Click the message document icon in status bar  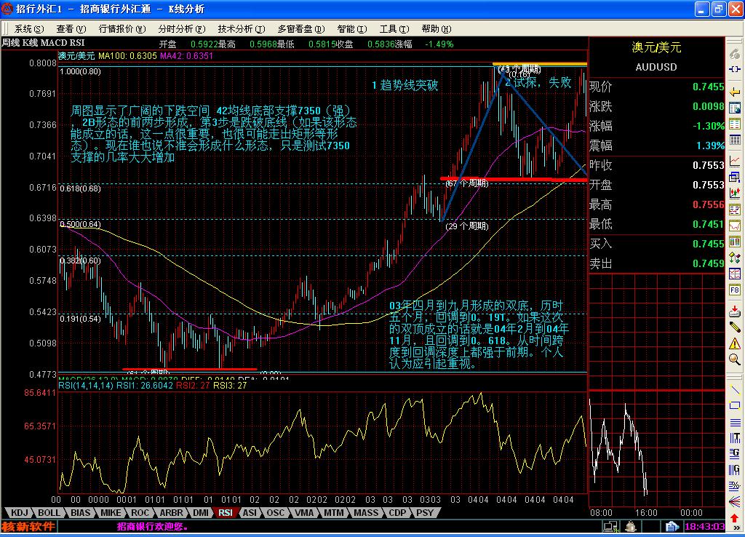(x=672, y=526)
